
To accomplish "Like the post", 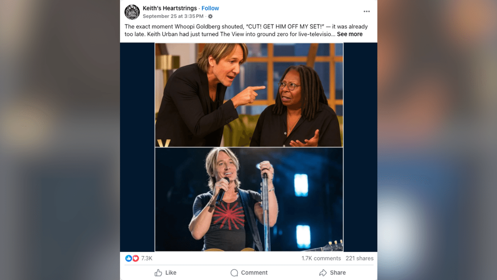I will (x=165, y=273).
